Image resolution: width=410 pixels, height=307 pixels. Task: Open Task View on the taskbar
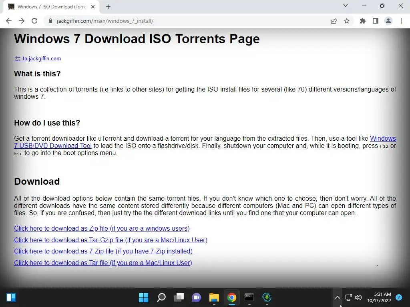point(179,297)
